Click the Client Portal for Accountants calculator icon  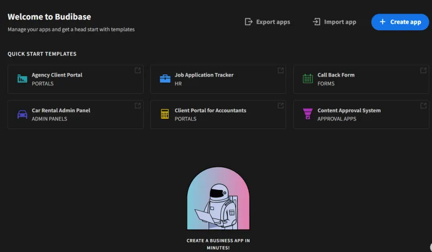point(165,114)
